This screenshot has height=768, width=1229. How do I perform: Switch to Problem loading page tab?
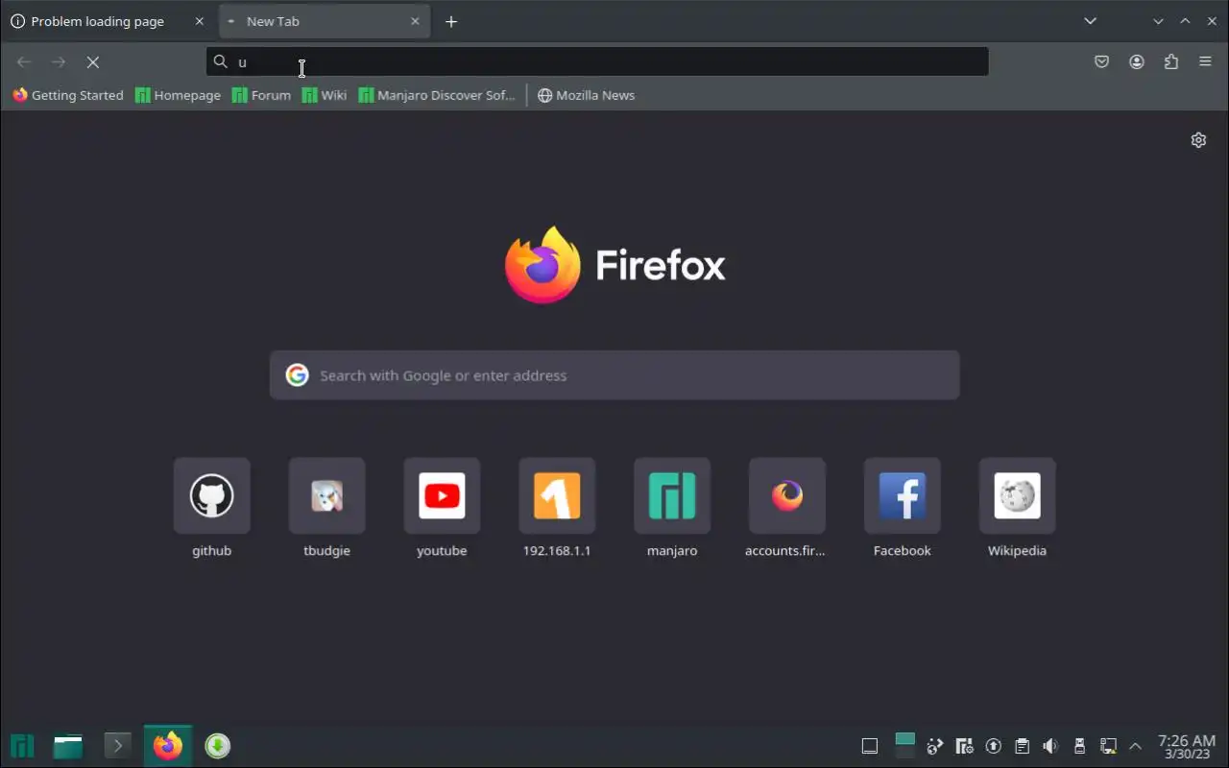96,21
